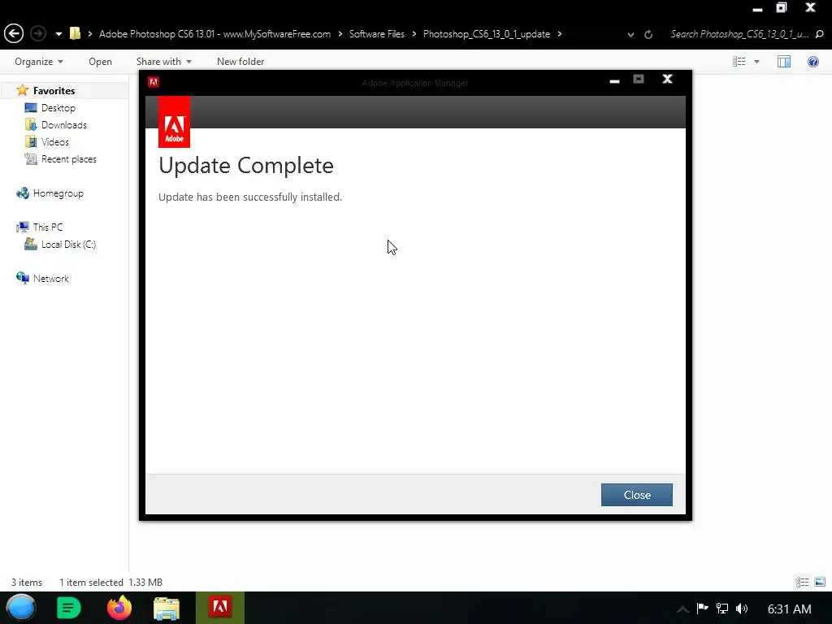
Task: Expand breadcrumb arrow after MySoftwareFree.com folder
Action: pyautogui.click(x=340, y=34)
